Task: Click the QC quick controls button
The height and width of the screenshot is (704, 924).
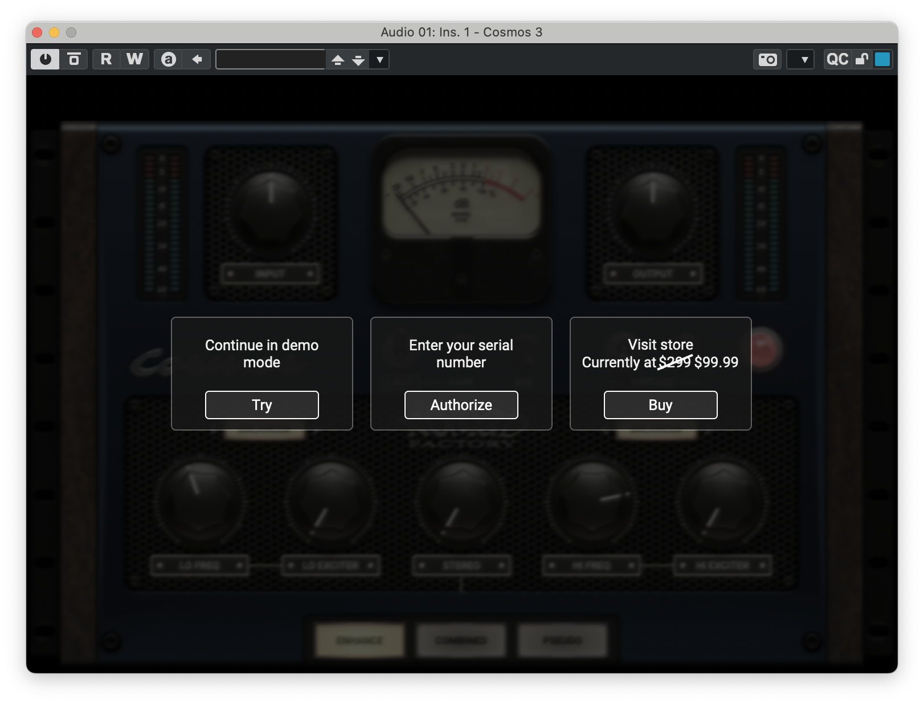Action: click(837, 59)
